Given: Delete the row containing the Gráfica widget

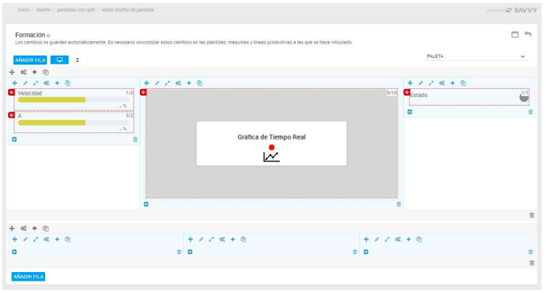Looking at the screenshot, I should point(531,216).
